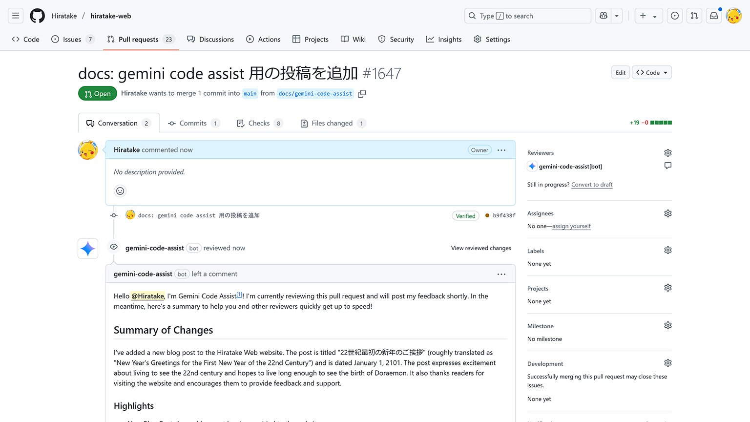The height and width of the screenshot is (422, 750).
Task: Open Hiratake's avatar beside first comment
Action: pyautogui.click(x=88, y=150)
